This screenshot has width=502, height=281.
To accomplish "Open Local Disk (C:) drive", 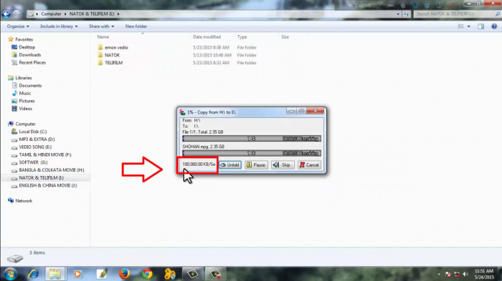I will [33, 132].
